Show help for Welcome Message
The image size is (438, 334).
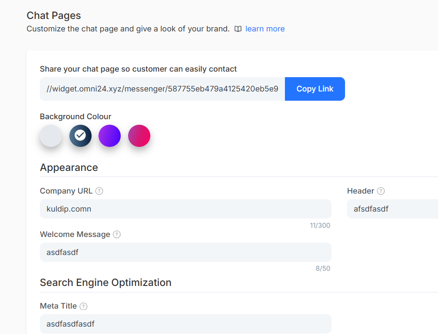[x=117, y=234]
